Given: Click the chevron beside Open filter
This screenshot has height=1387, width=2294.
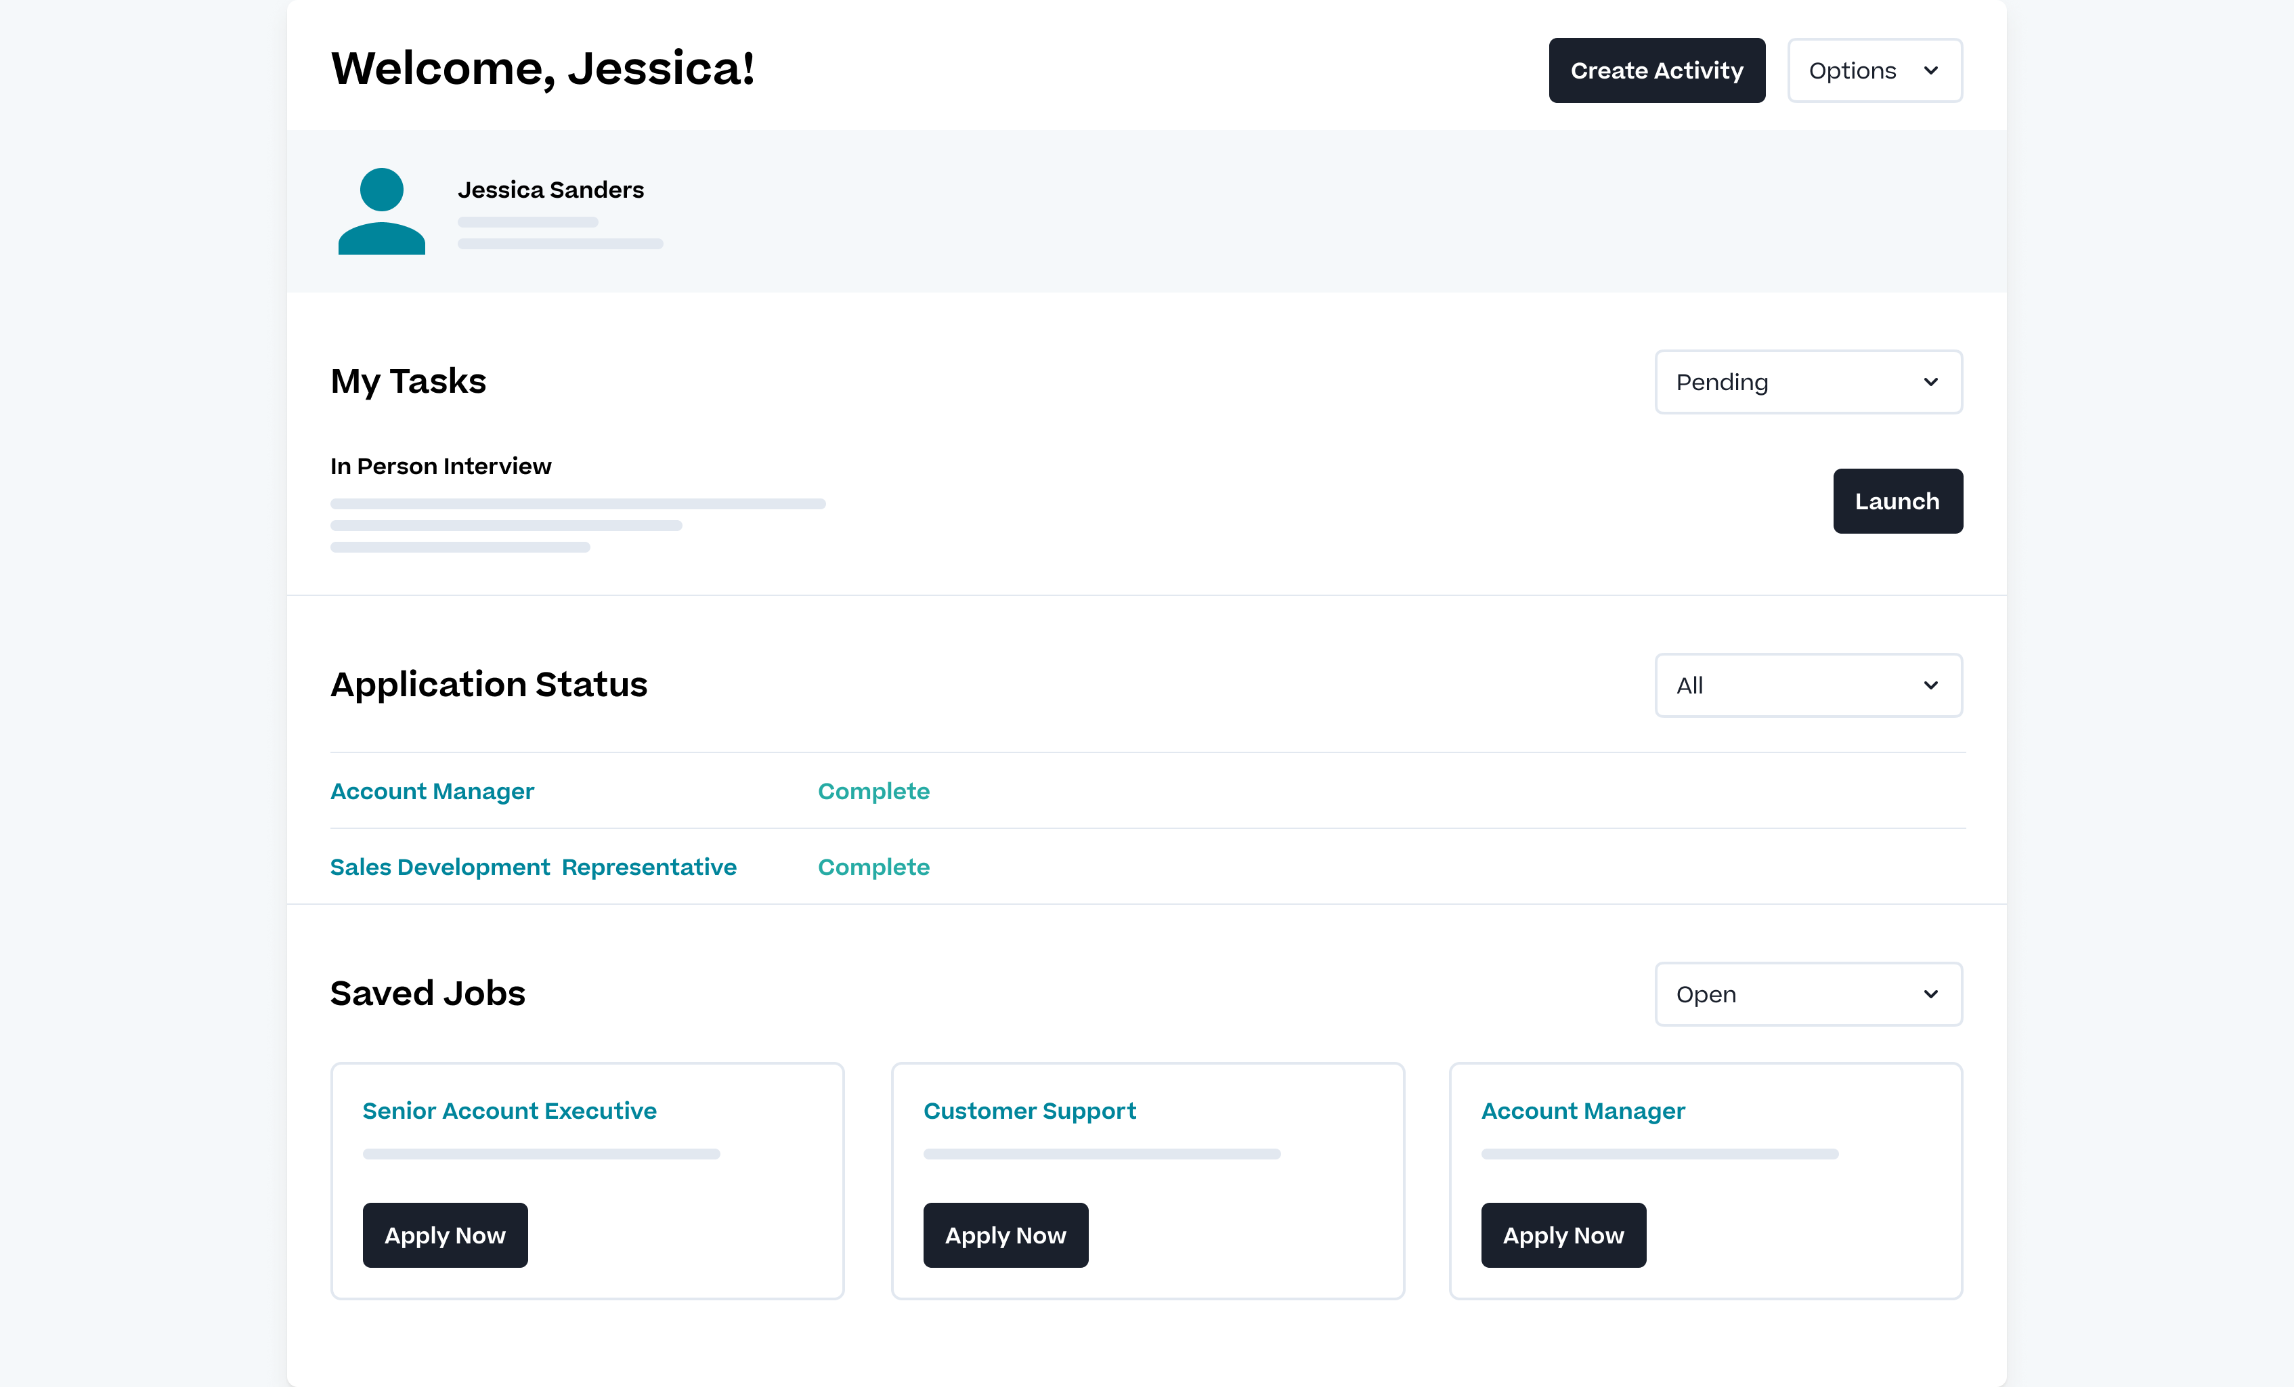Looking at the screenshot, I should 1930,994.
